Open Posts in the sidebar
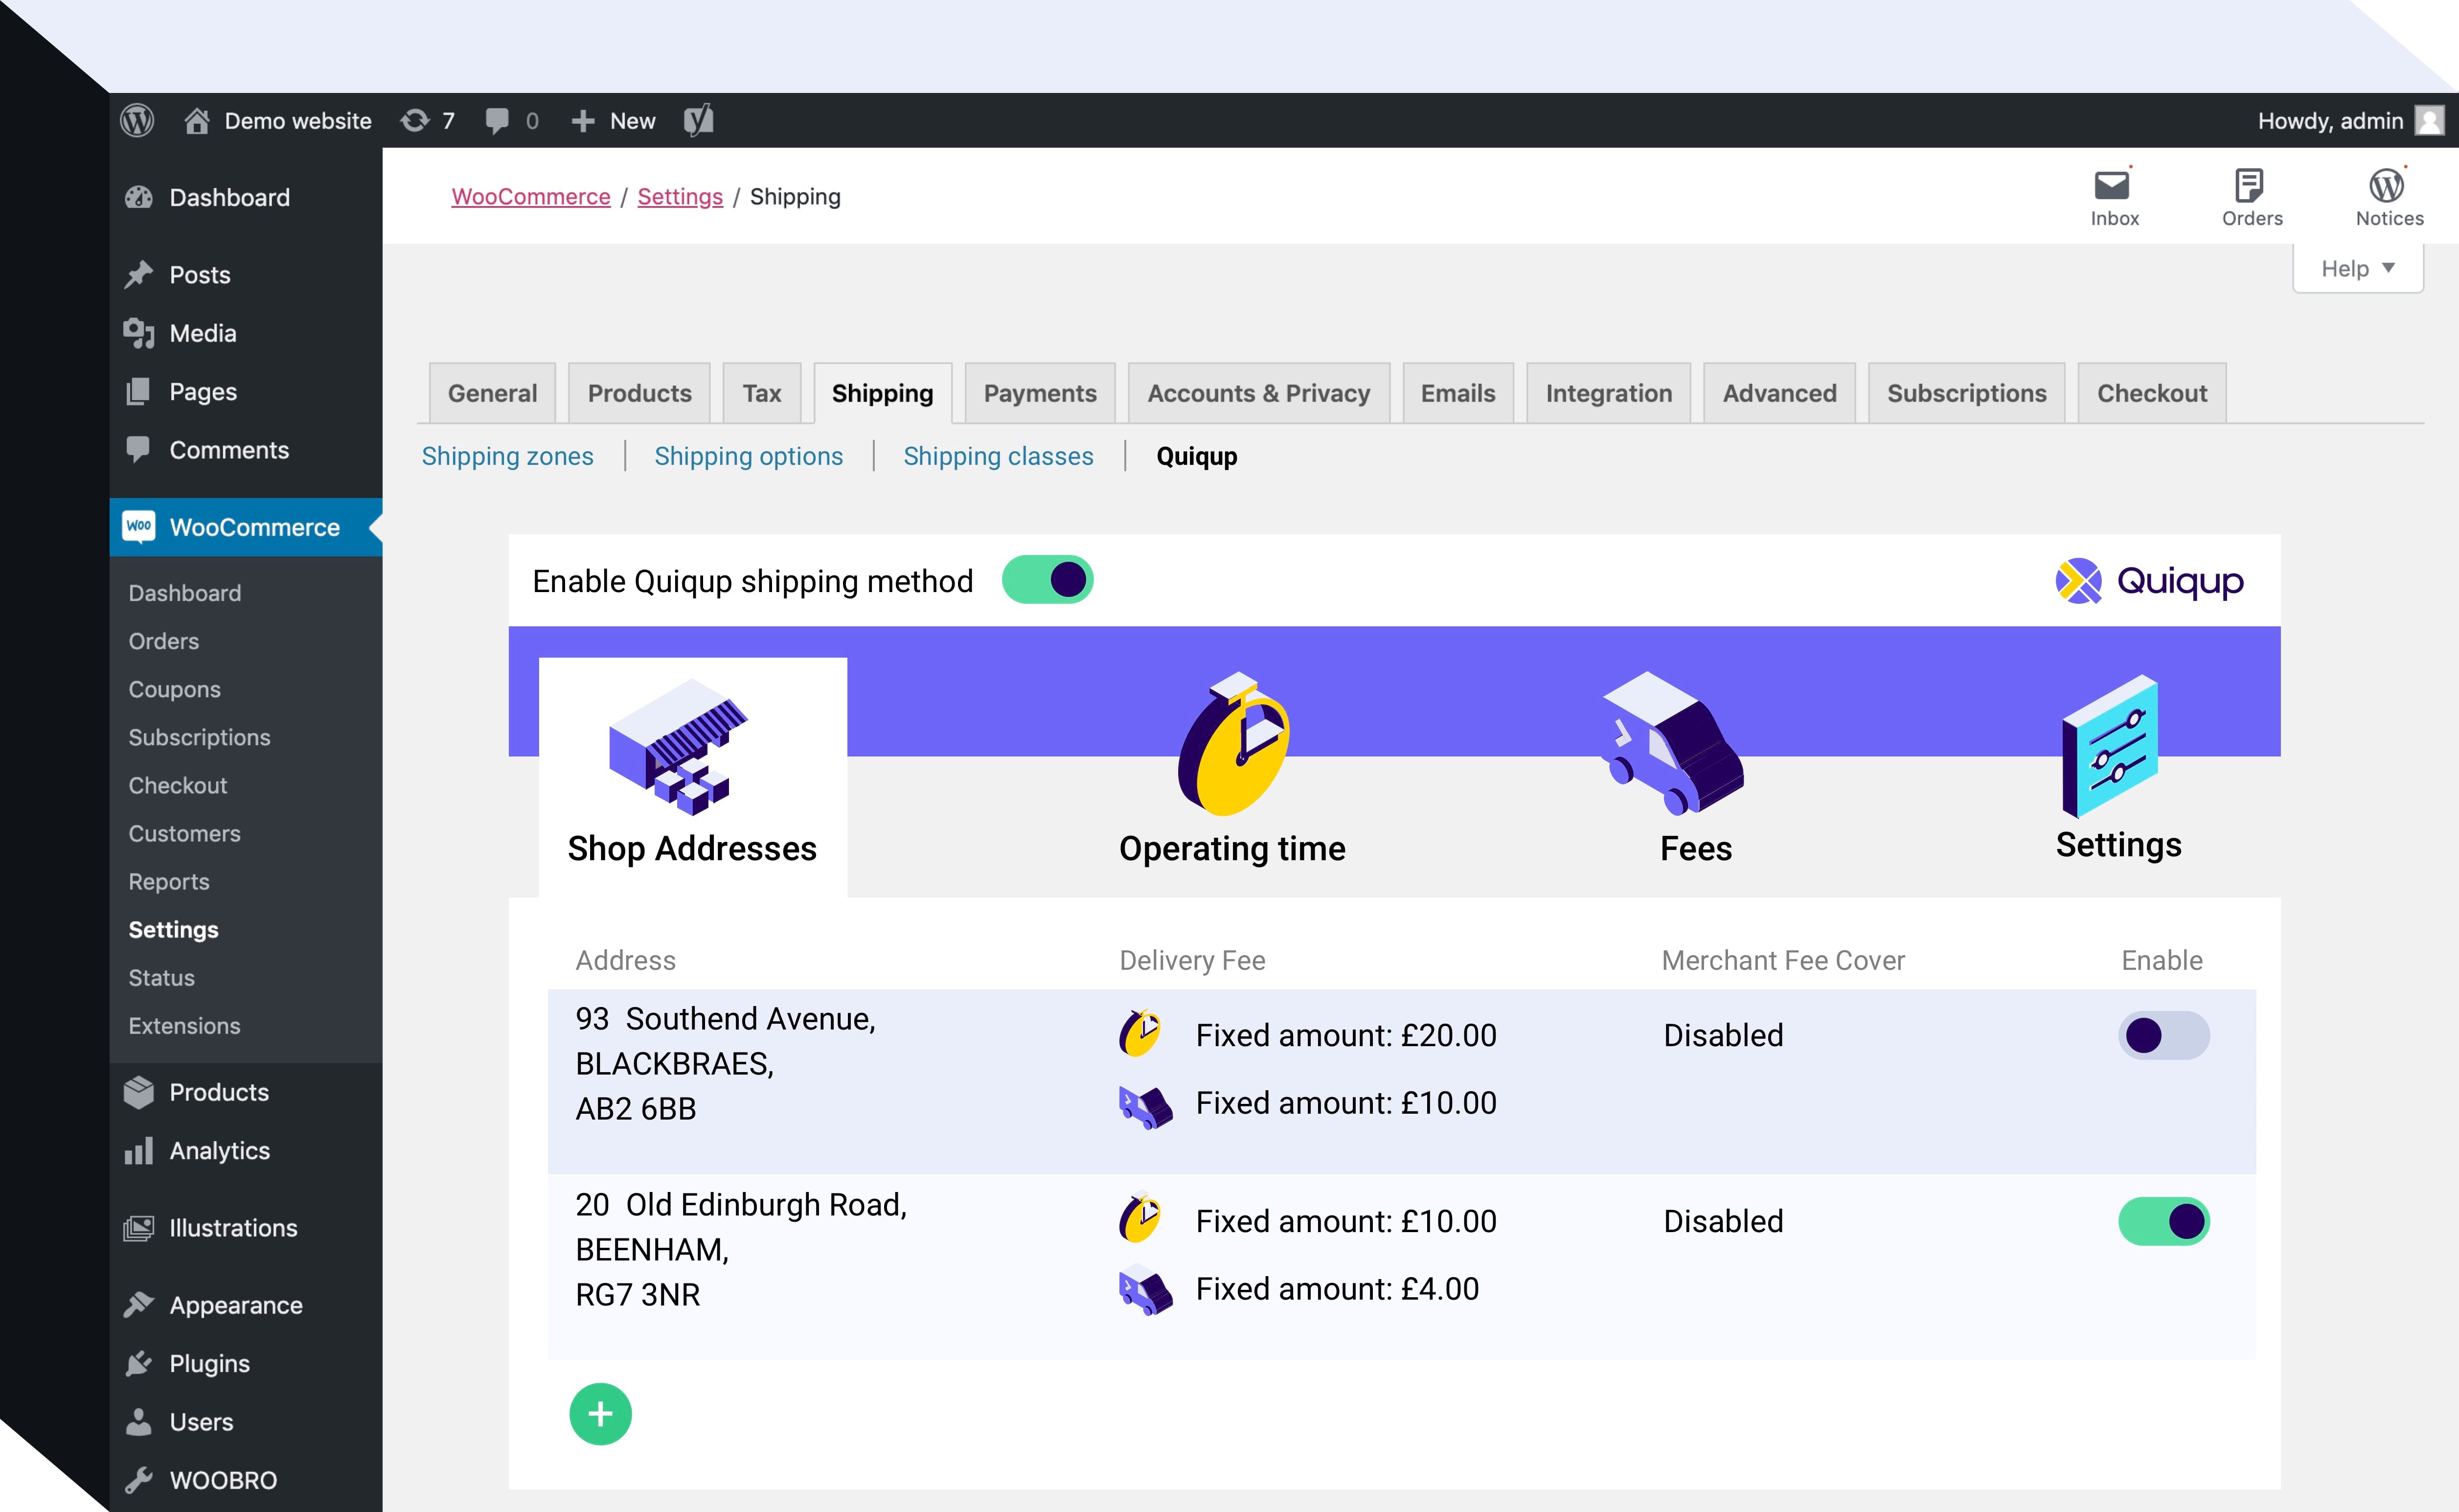The image size is (2459, 1512). click(x=246, y=275)
